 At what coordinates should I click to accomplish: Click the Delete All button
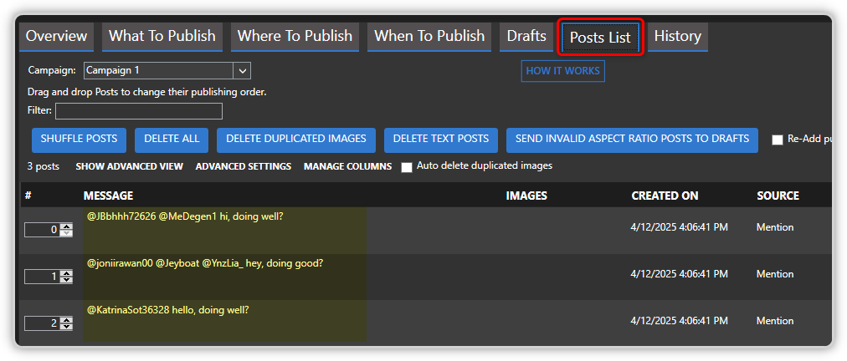[172, 140]
